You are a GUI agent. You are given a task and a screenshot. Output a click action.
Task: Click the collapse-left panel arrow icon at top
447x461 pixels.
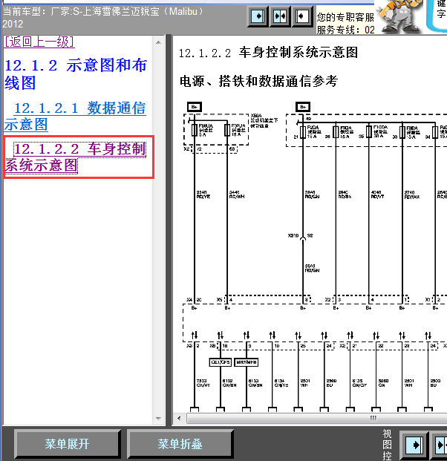[x=301, y=16]
